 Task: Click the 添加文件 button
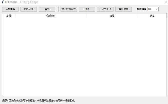[10, 9]
